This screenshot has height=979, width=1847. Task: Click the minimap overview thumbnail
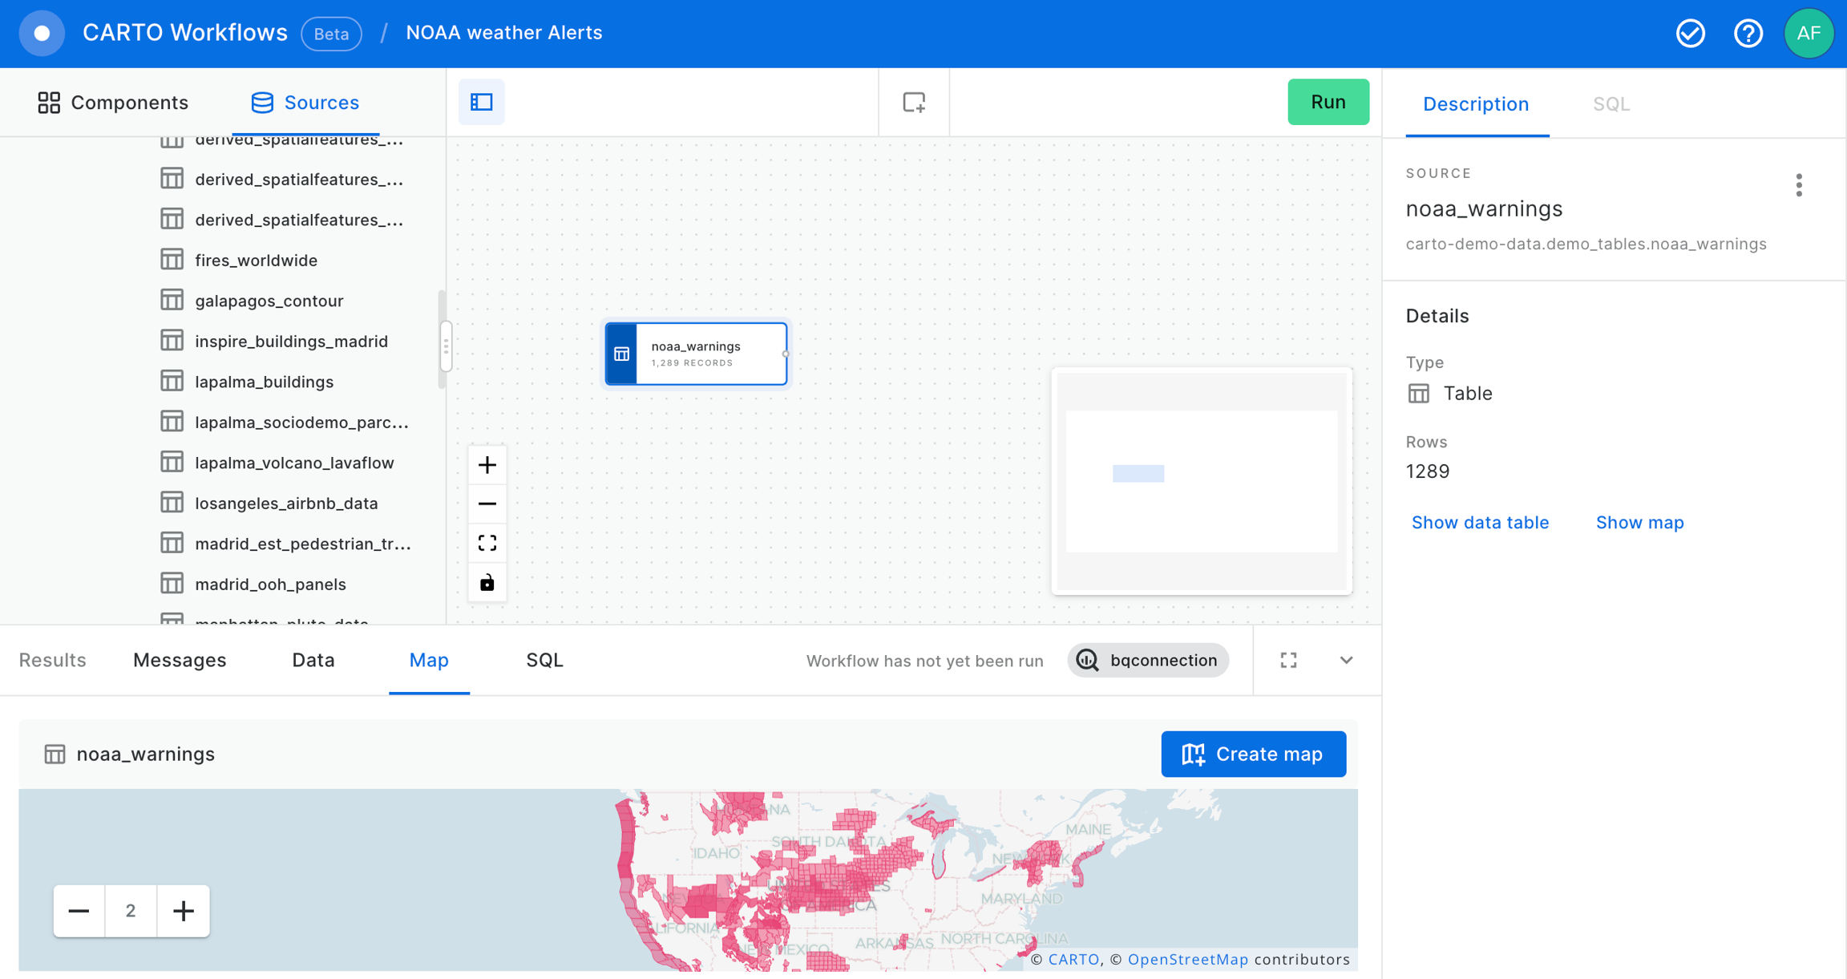point(1201,481)
